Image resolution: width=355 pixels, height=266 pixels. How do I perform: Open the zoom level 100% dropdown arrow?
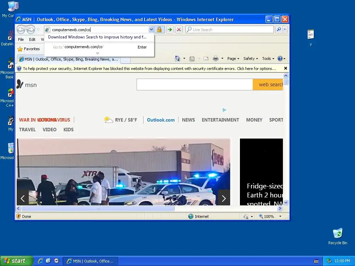280,216
